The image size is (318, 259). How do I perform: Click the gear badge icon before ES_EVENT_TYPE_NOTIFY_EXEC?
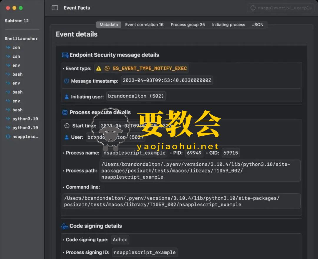pyautogui.click(x=107, y=69)
